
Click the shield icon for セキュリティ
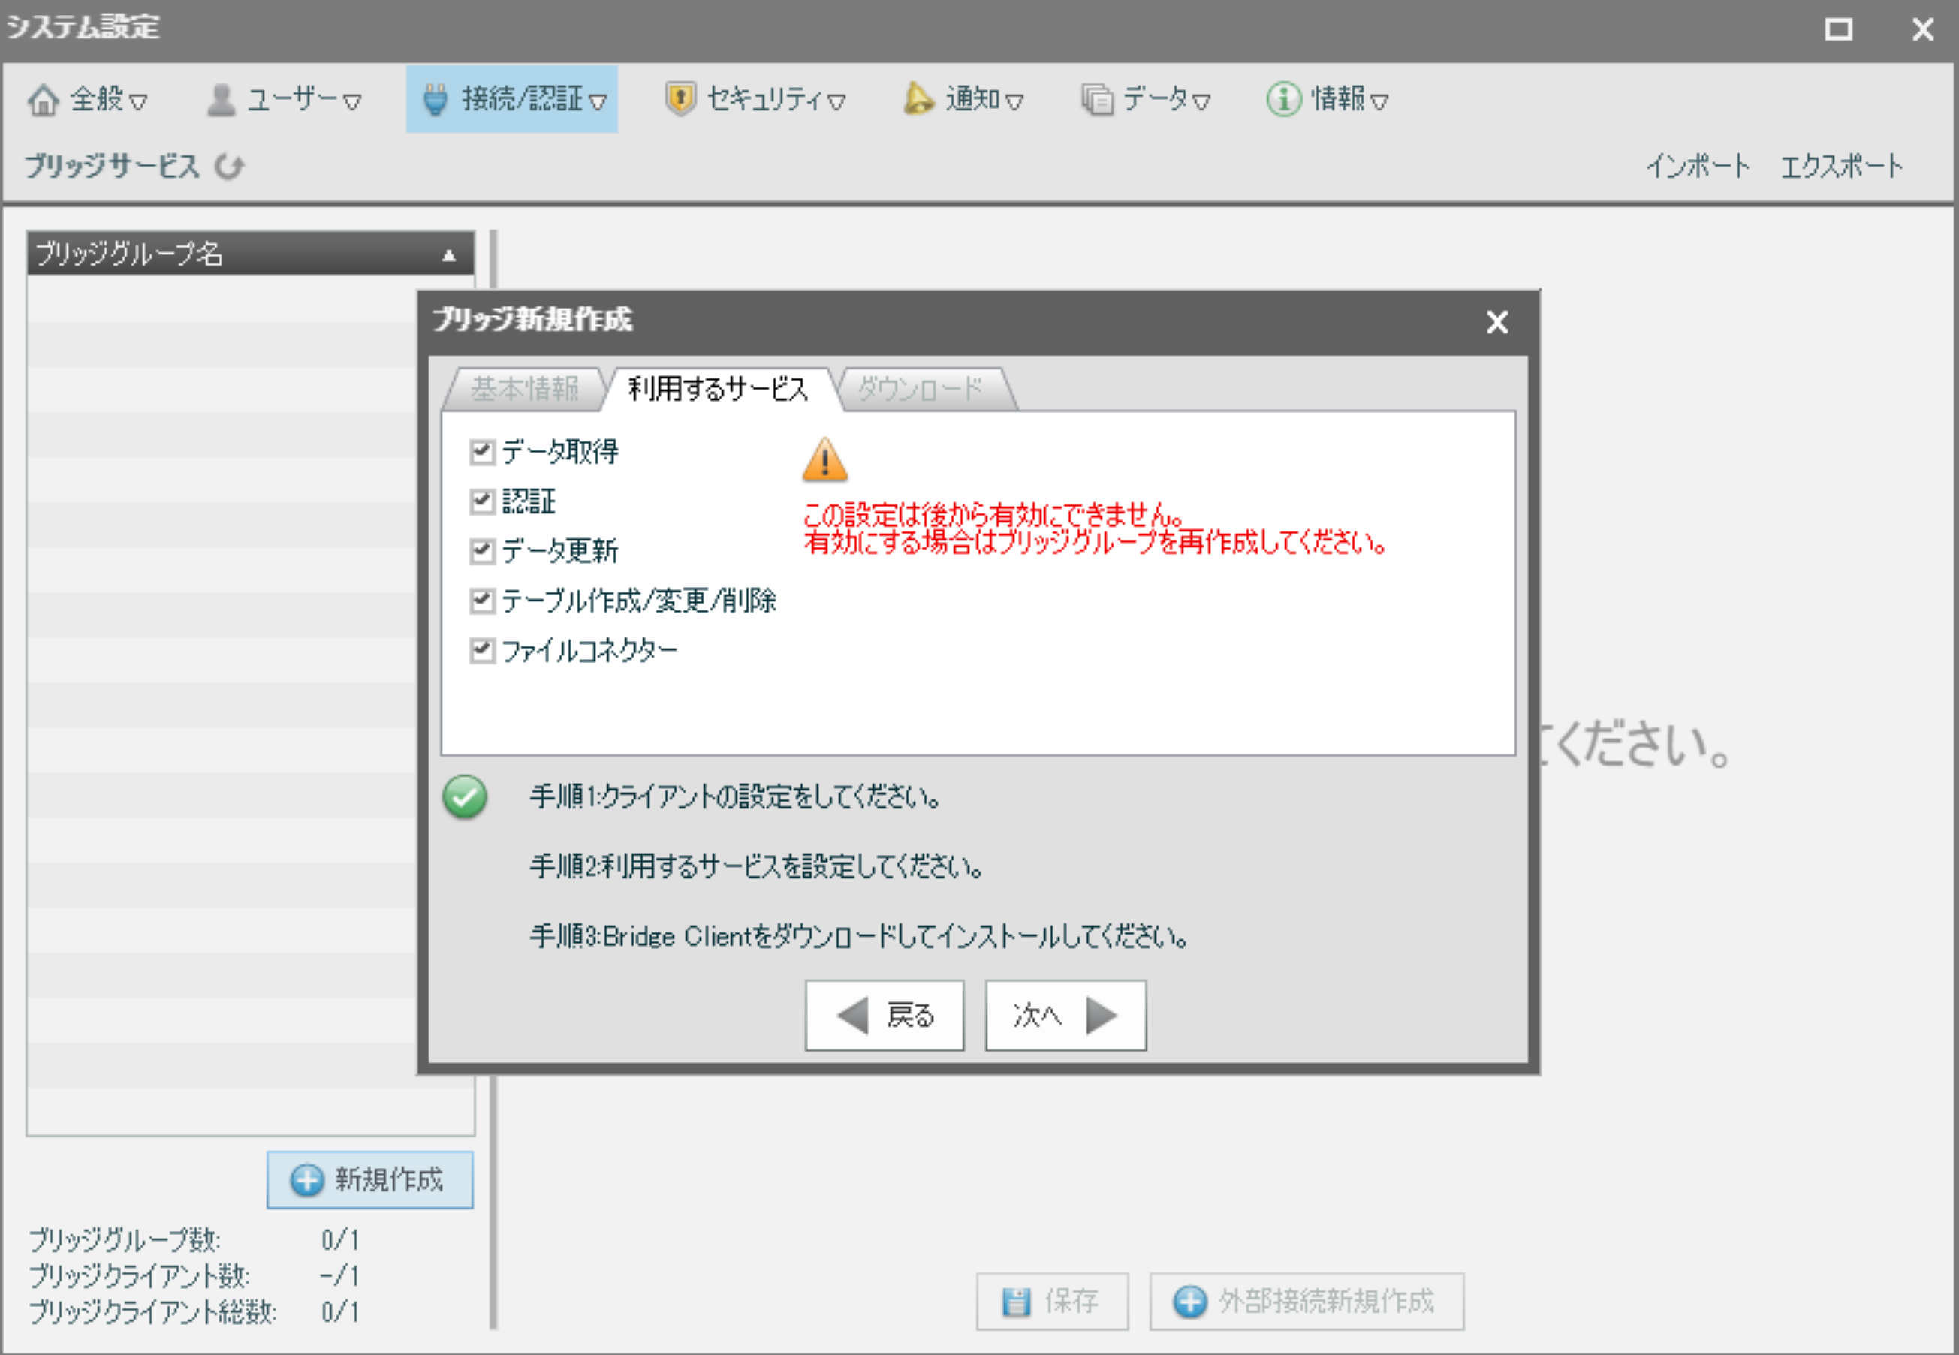tap(680, 99)
